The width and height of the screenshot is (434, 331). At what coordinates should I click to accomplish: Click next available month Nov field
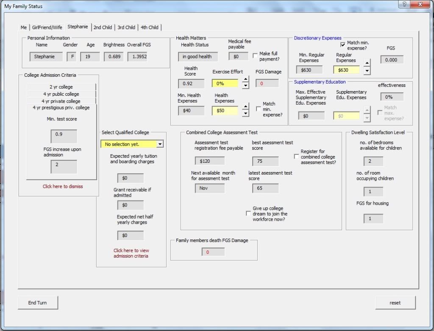tap(210, 188)
